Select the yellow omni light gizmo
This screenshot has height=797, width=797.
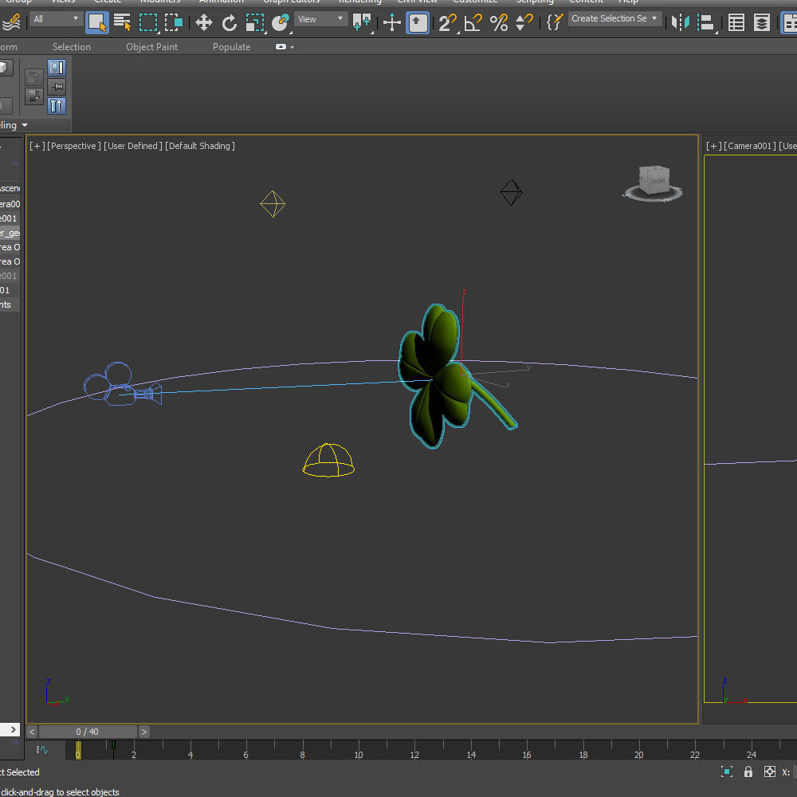[273, 204]
